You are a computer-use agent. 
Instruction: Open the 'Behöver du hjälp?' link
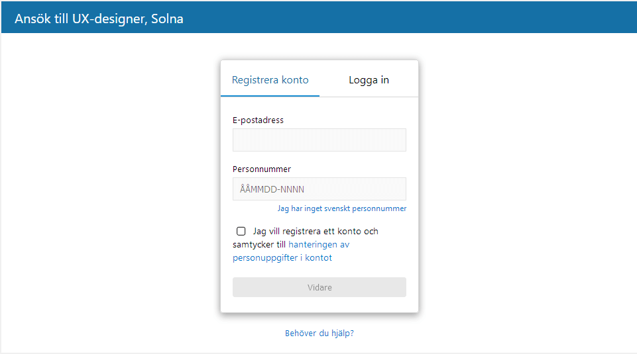tap(319, 333)
